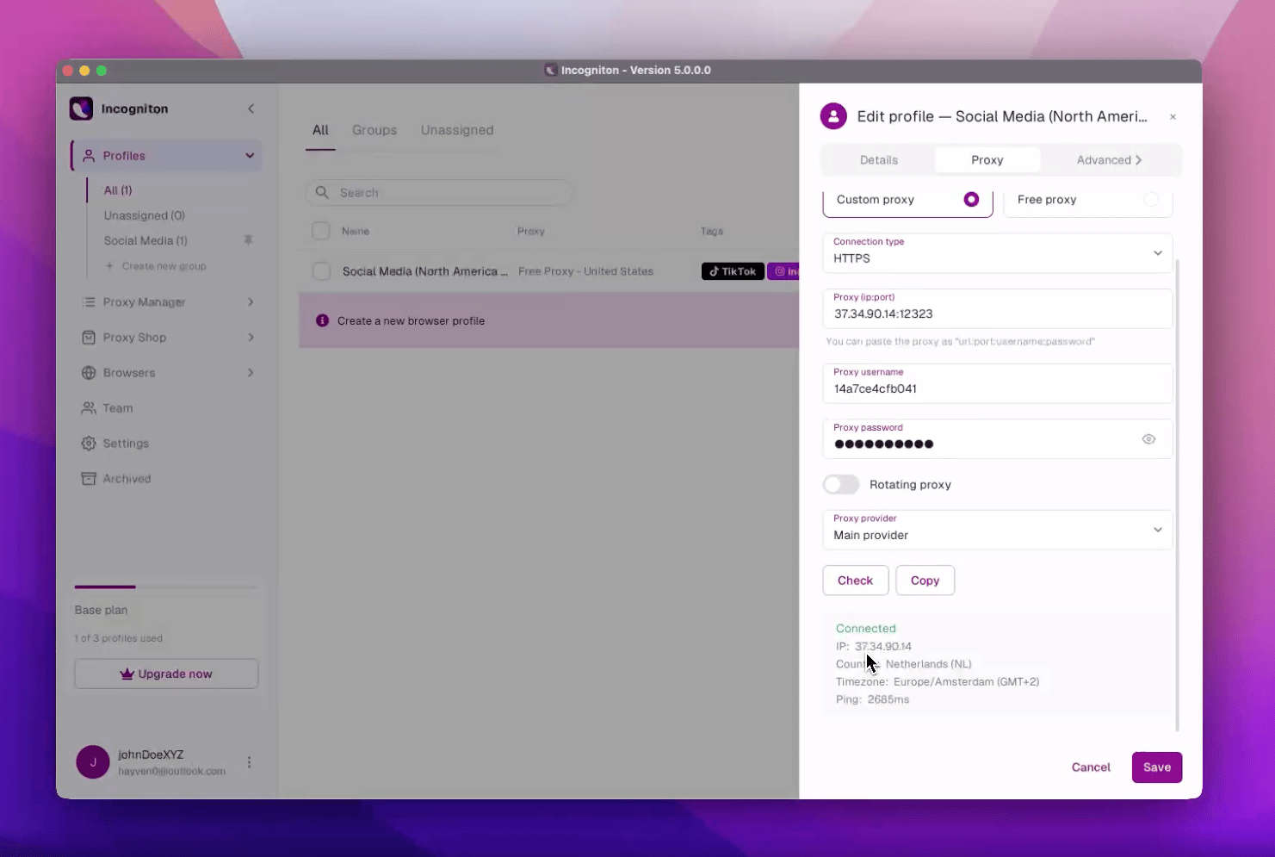
Task: Click the Copy proxy button
Action: click(925, 581)
